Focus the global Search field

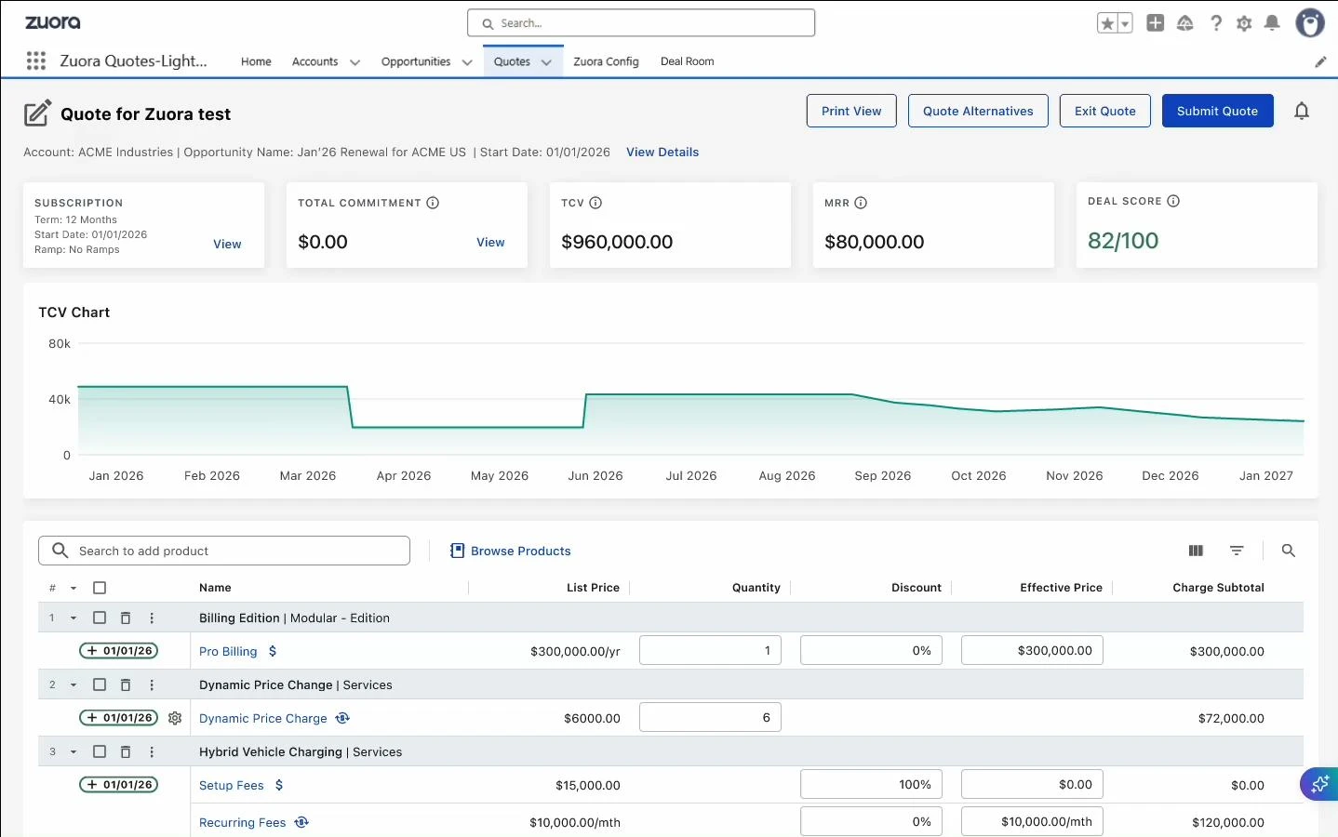(x=641, y=23)
